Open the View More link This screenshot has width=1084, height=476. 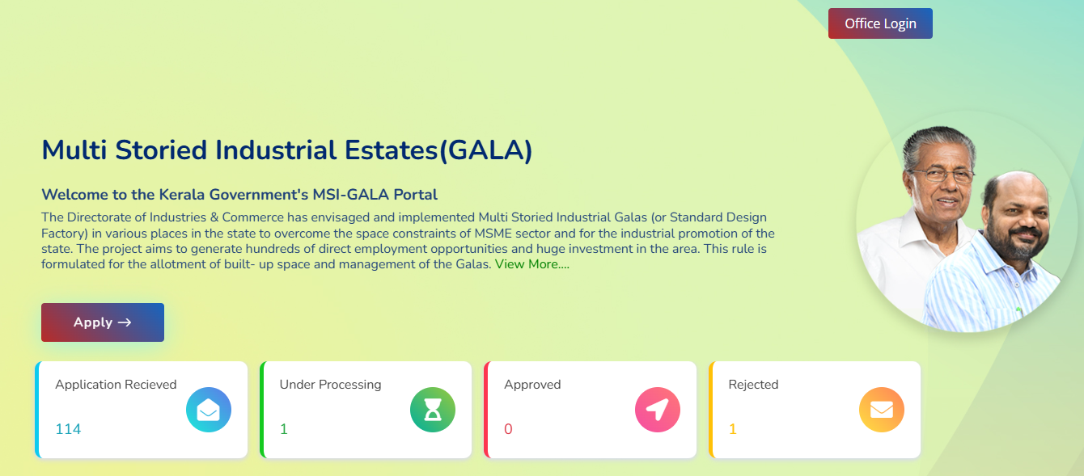(x=531, y=264)
